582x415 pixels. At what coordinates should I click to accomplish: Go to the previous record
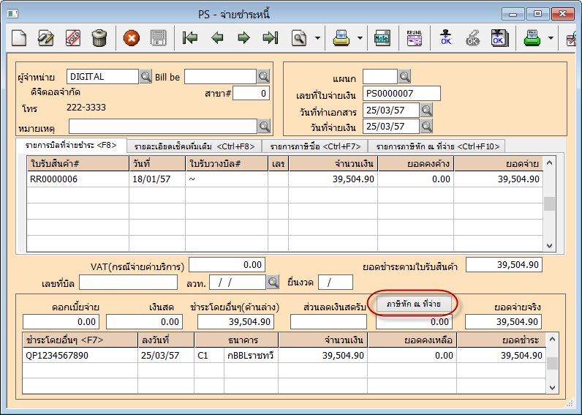coord(217,37)
